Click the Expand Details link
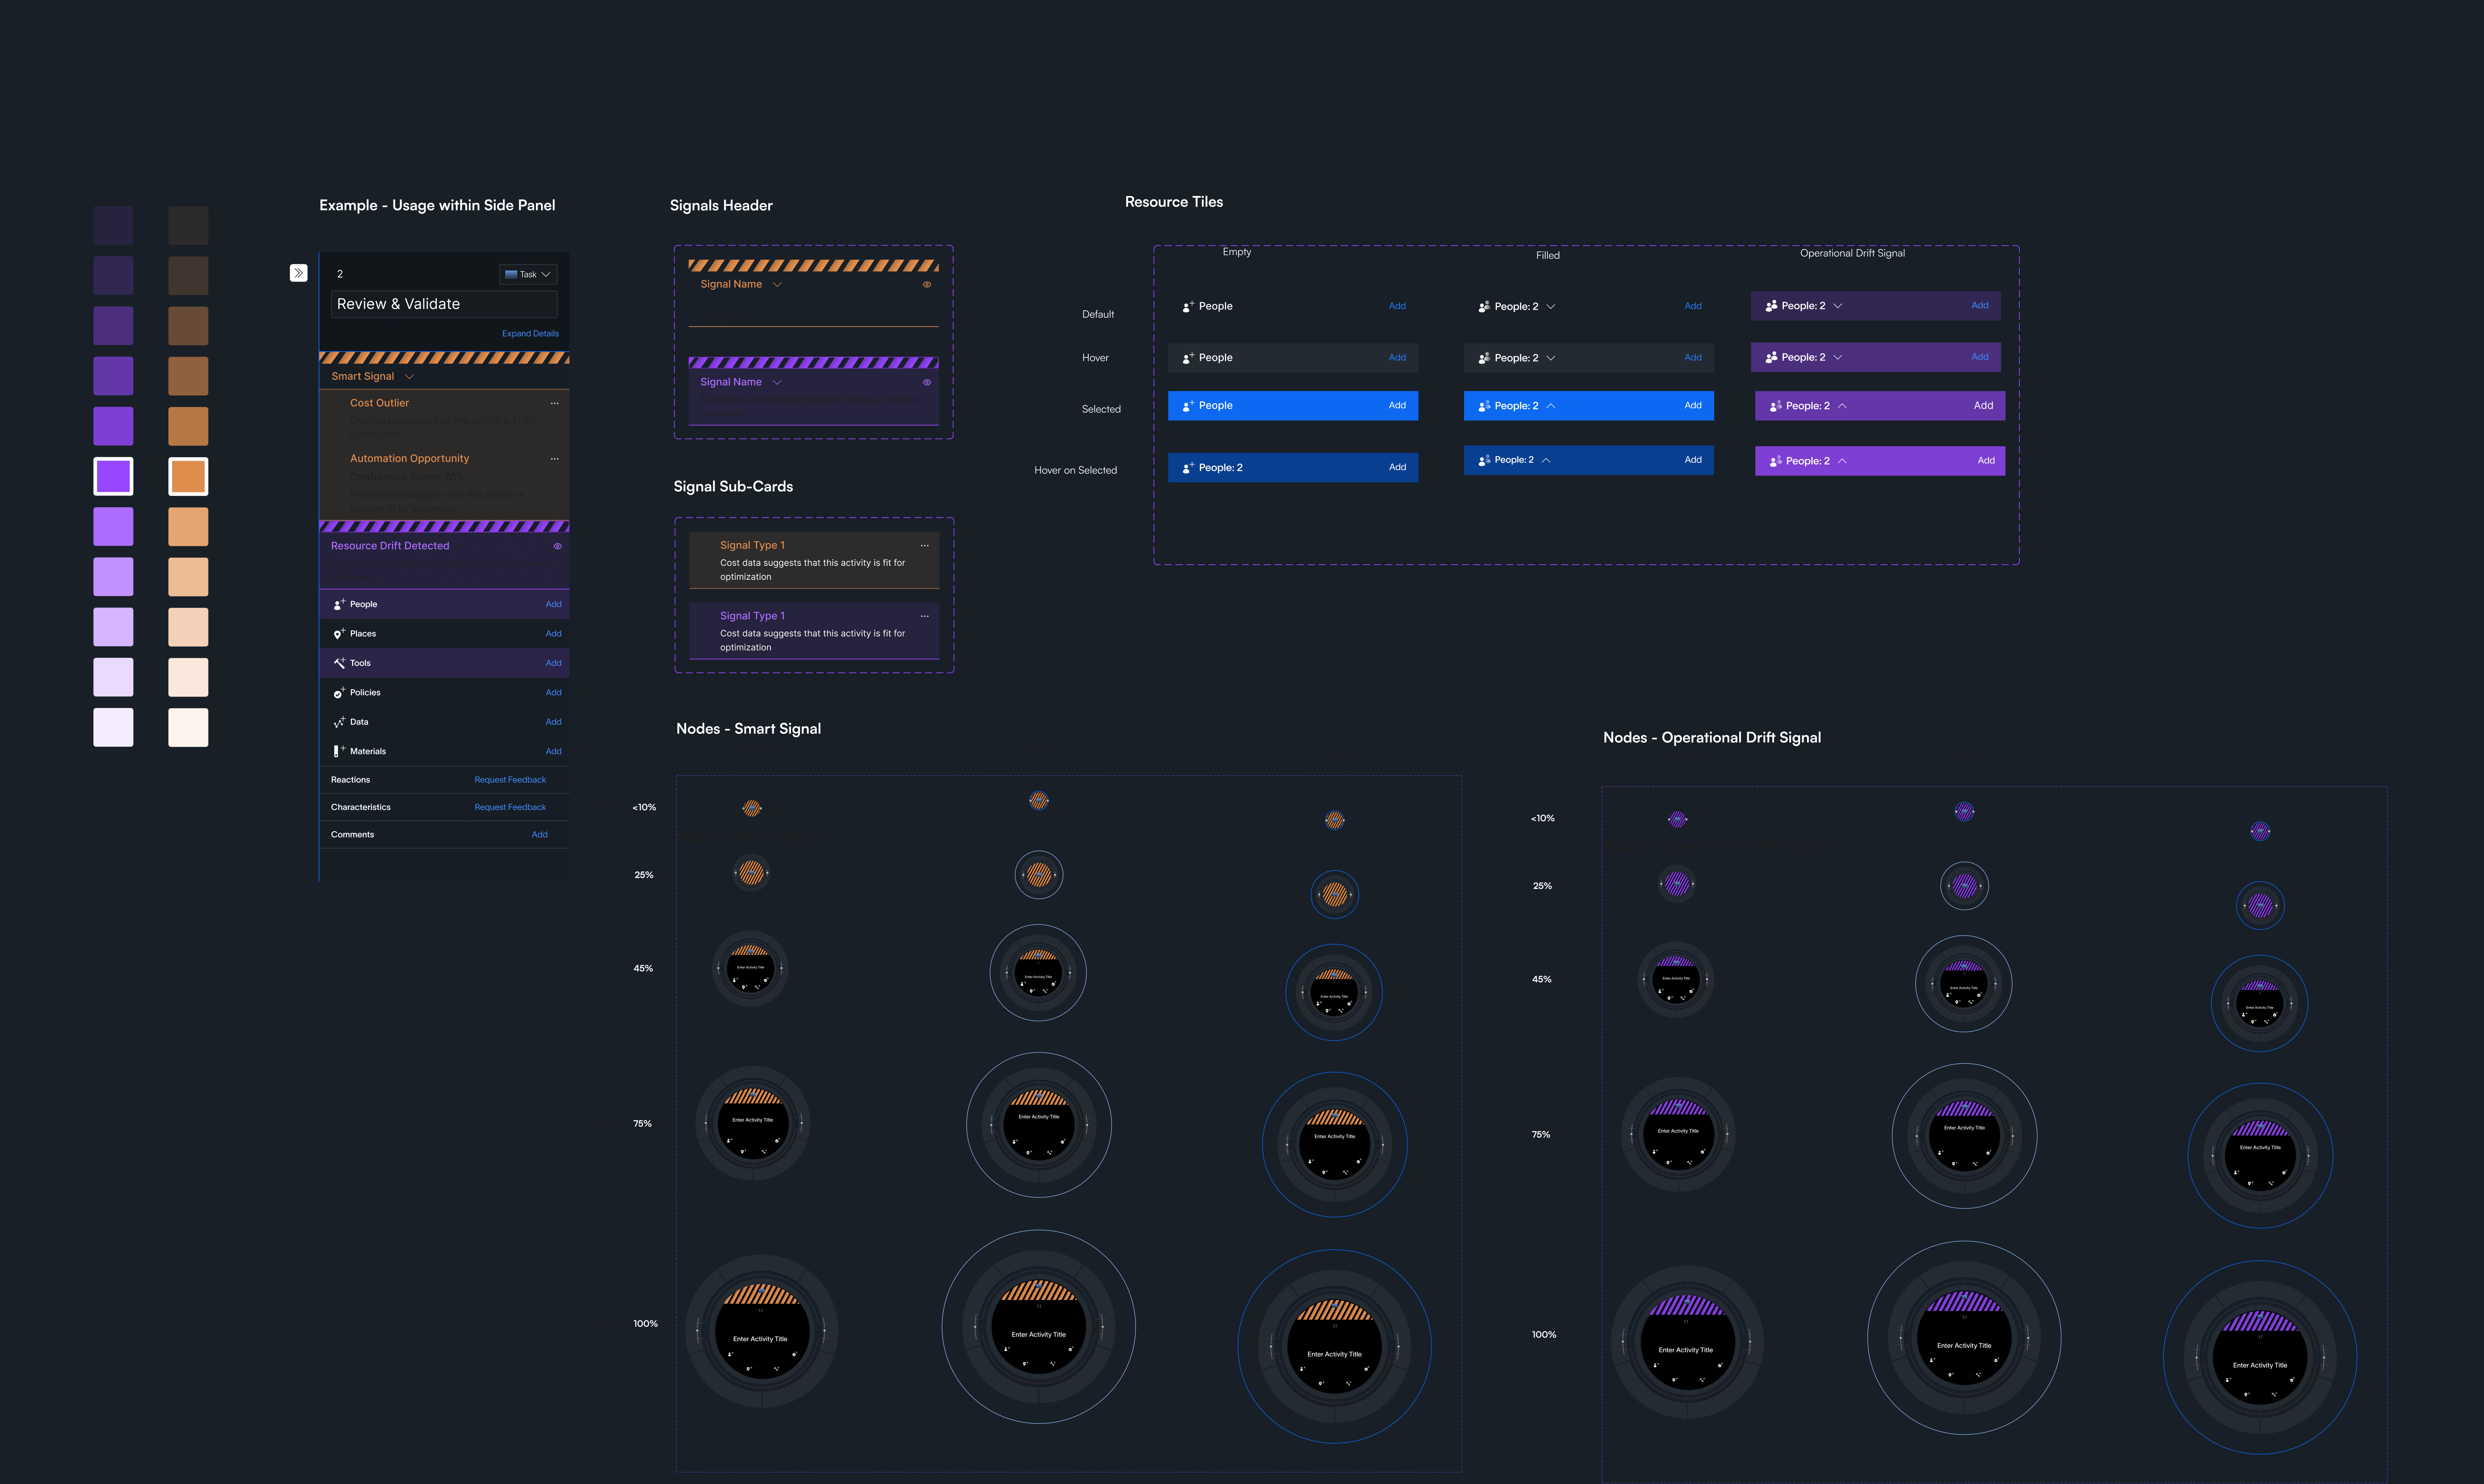Viewport: 2484px width, 1484px height. [530, 334]
